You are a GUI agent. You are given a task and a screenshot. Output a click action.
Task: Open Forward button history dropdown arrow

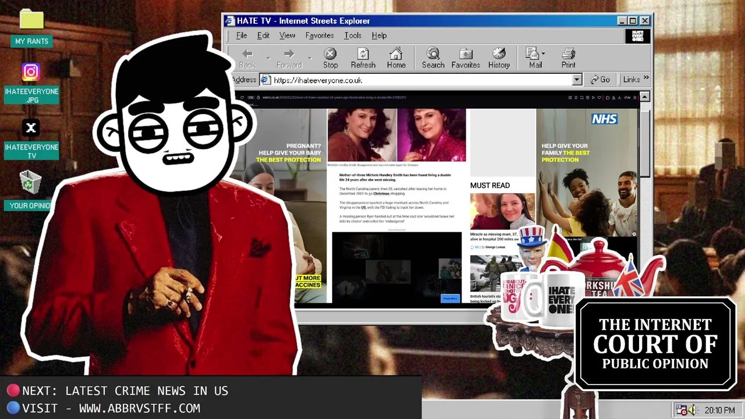tap(310, 58)
